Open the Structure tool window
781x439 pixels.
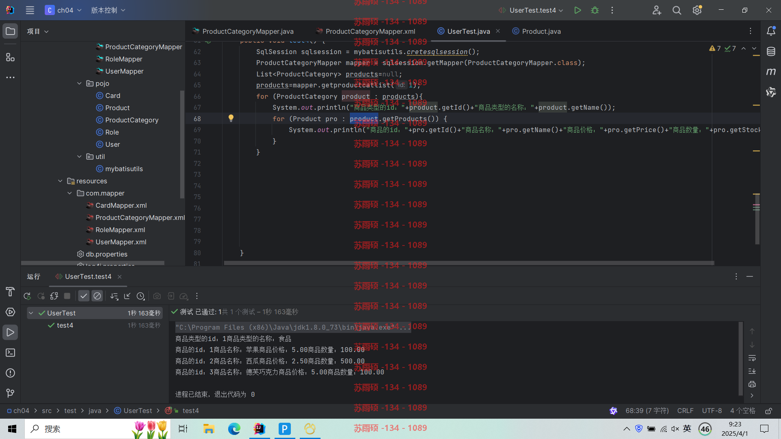11,57
